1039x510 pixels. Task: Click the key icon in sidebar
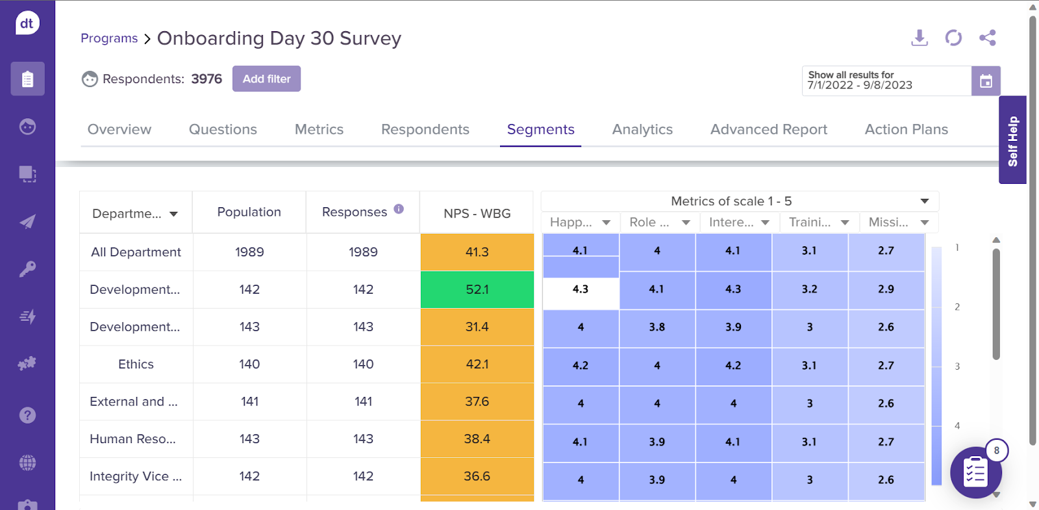[x=27, y=269]
